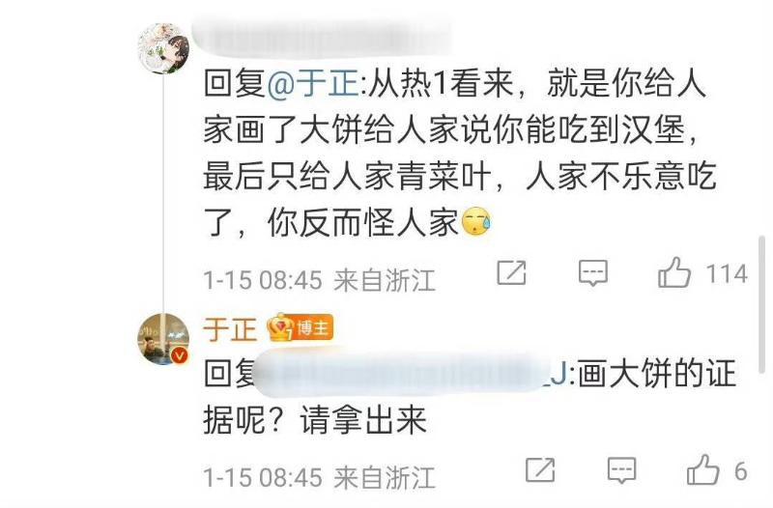
Task: Like the first comment with 114 likes
Action: pyautogui.click(x=674, y=272)
